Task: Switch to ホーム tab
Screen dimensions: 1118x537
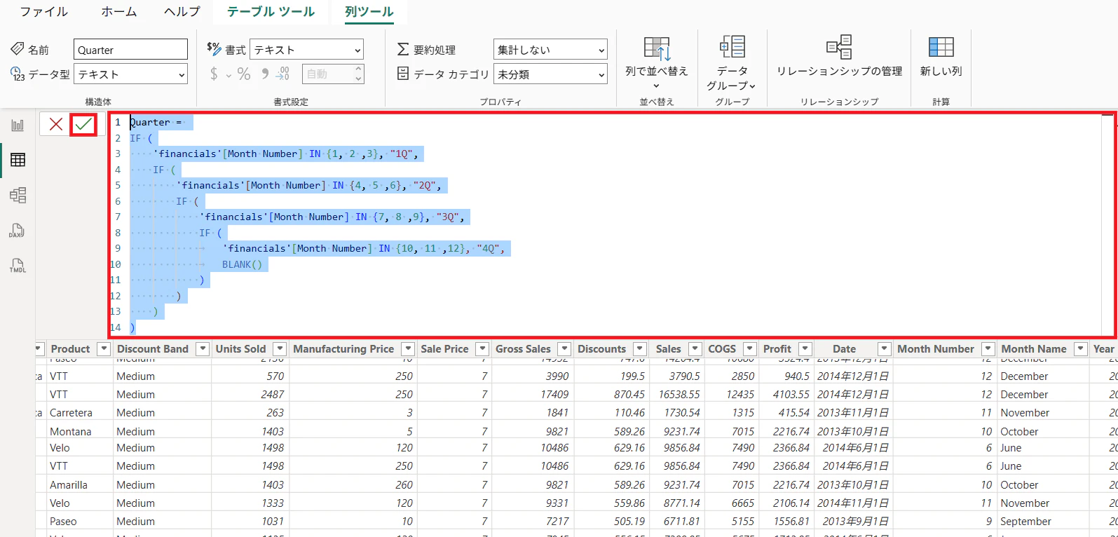Action: tap(119, 12)
